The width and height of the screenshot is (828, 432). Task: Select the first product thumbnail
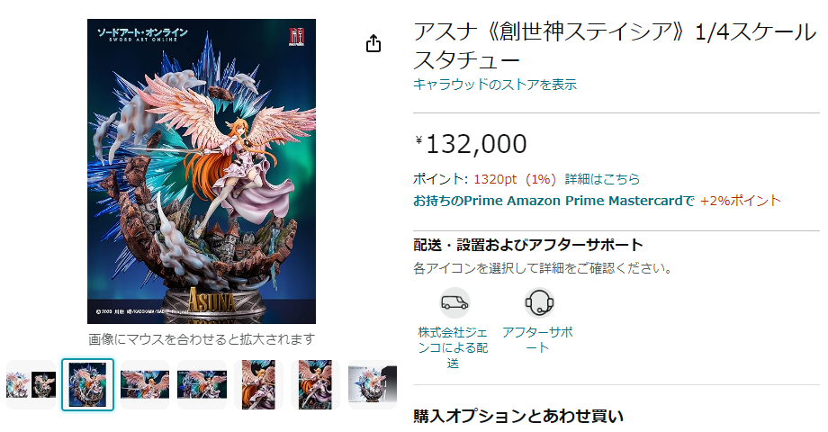tap(31, 384)
